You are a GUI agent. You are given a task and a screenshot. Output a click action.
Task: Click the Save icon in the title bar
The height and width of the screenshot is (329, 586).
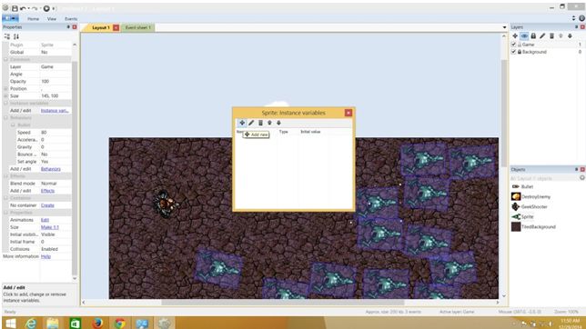coord(15,8)
